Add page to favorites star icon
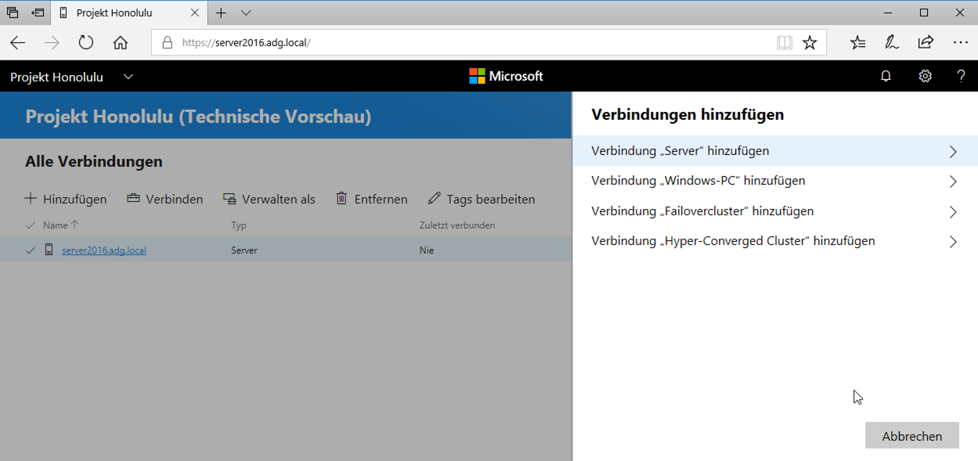The width and height of the screenshot is (978, 461). 810,43
